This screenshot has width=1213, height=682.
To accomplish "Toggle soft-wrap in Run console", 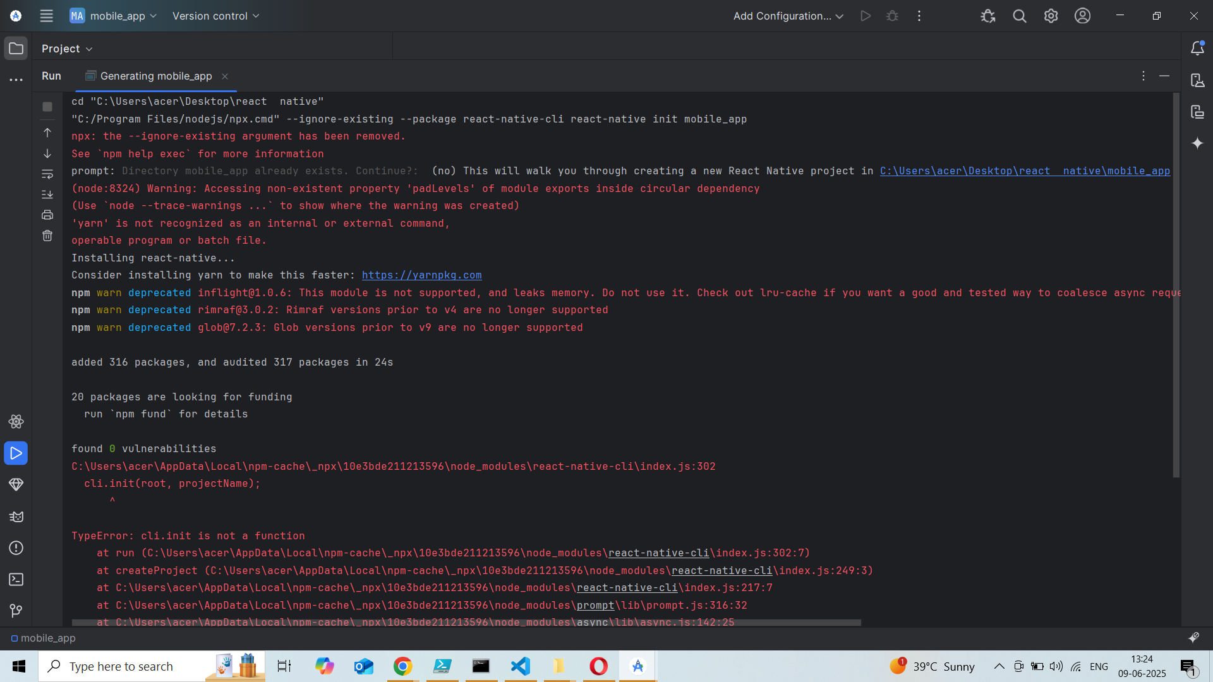I will point(47,174).
